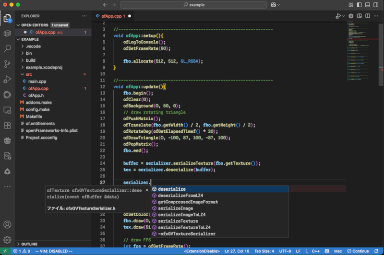
Task: Go forward with the right arrow
Action: pos(114,5)
